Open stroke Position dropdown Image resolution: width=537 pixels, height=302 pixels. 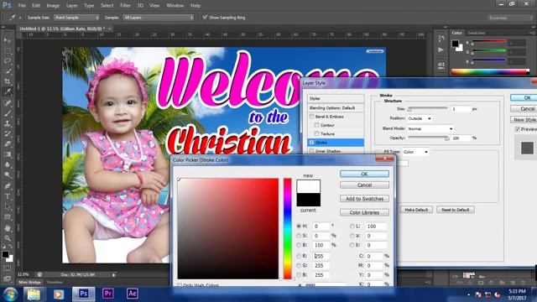pyautogui.click(x=420, y=118)
